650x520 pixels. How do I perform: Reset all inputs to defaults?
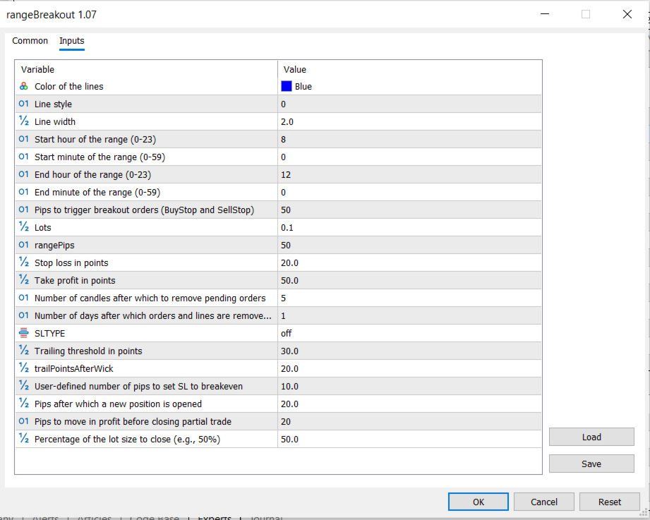click(609, 502)
